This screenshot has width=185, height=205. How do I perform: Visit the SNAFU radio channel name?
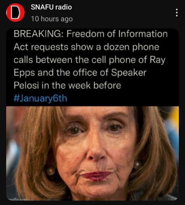[x=51, y=7]
